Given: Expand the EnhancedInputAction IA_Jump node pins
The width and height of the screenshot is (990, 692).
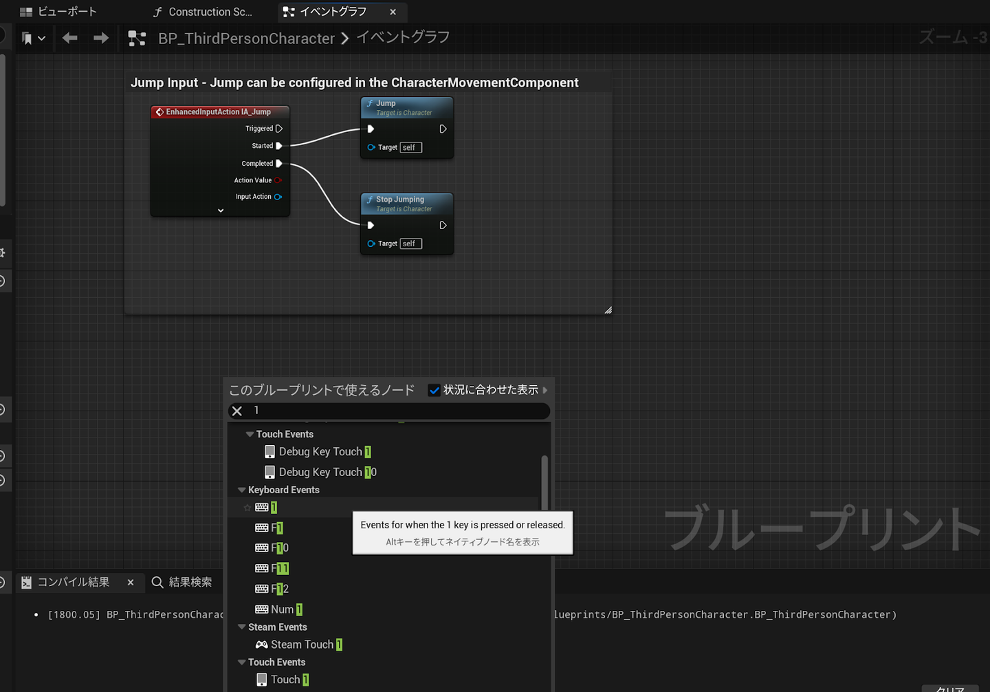Looking at the screenshot, I should 221,210.
